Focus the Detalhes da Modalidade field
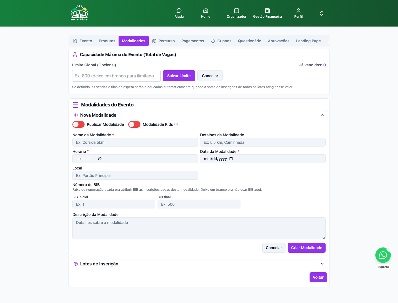 263,142
